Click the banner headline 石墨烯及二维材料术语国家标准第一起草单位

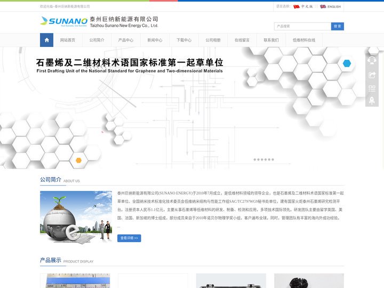tap(130, 62)
